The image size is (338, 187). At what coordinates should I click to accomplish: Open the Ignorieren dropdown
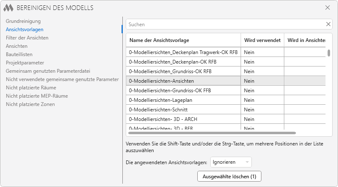231,162
